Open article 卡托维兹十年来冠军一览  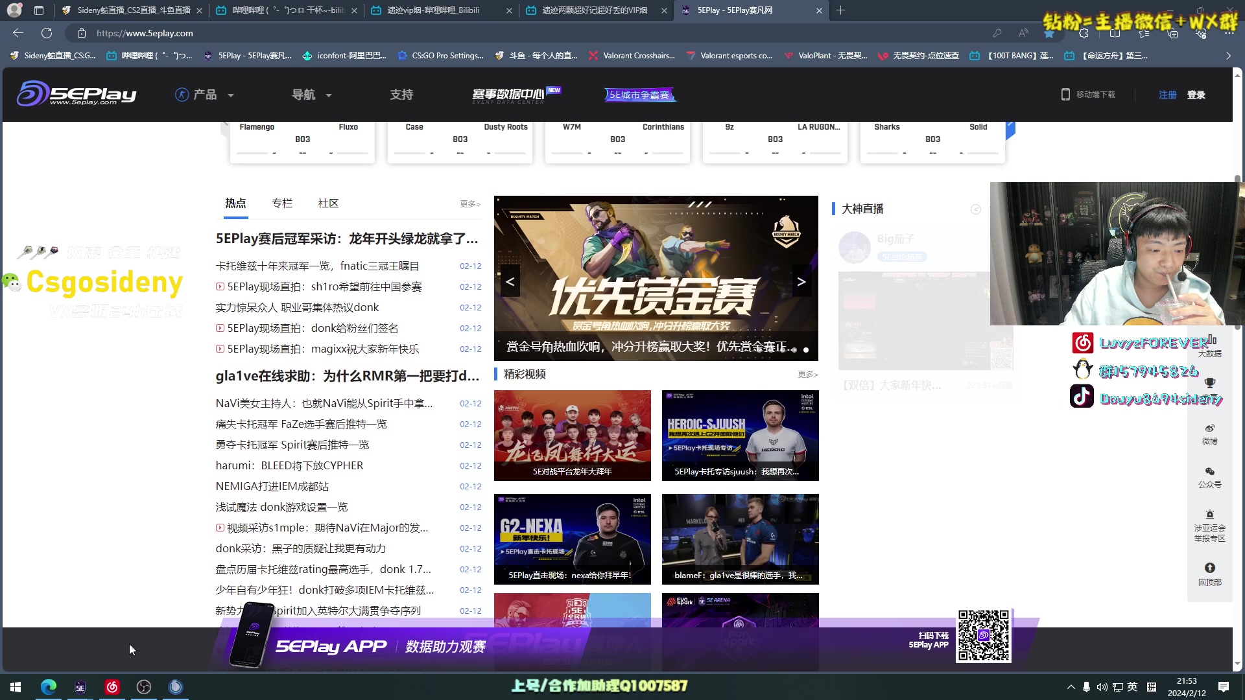317,266
